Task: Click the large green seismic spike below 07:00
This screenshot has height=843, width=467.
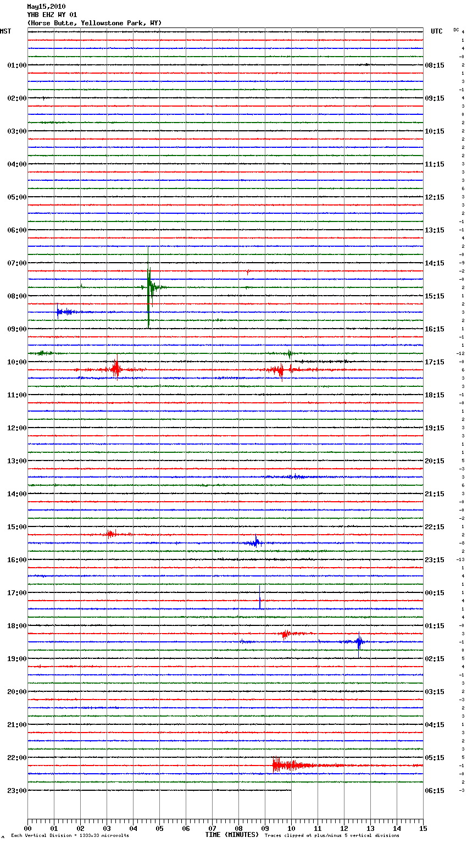Action: pyautogui.click(x=149, y=287)
